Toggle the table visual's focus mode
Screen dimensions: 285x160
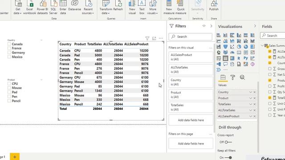[154, 38]
